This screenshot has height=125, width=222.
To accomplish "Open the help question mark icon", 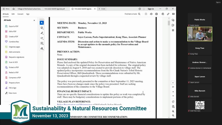I will tap(140, 9).
